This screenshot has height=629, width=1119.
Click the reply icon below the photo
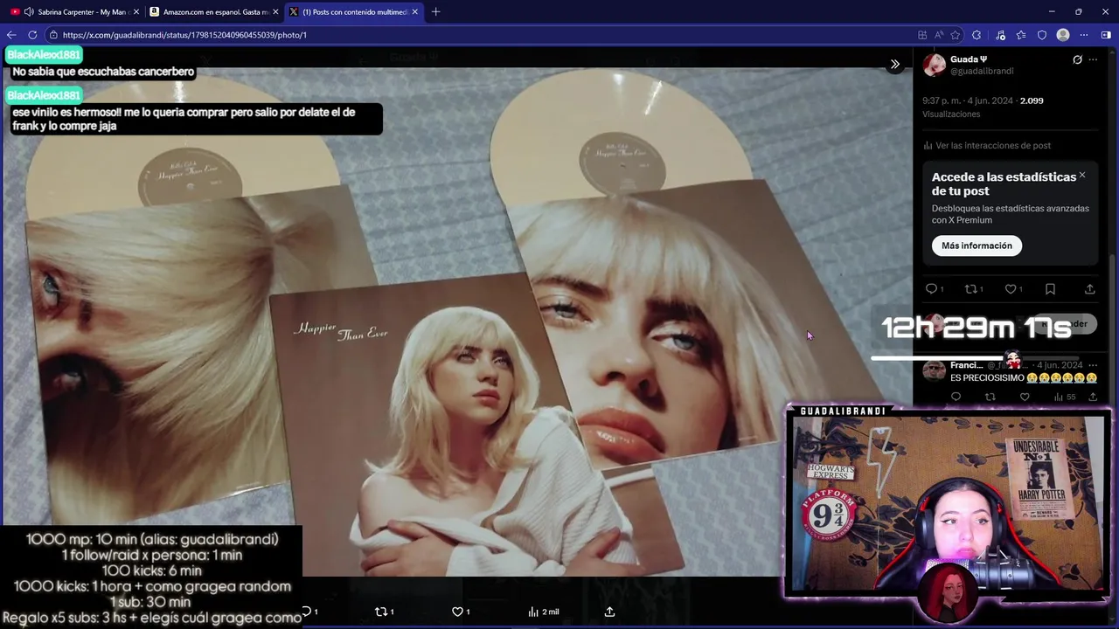pos(309,612)
